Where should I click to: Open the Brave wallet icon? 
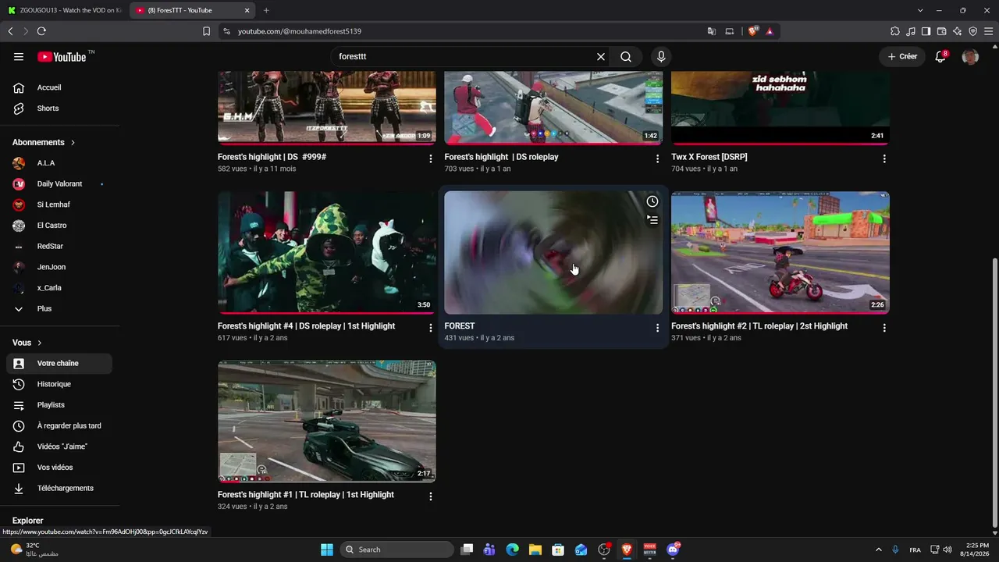(x=942, y=31)
